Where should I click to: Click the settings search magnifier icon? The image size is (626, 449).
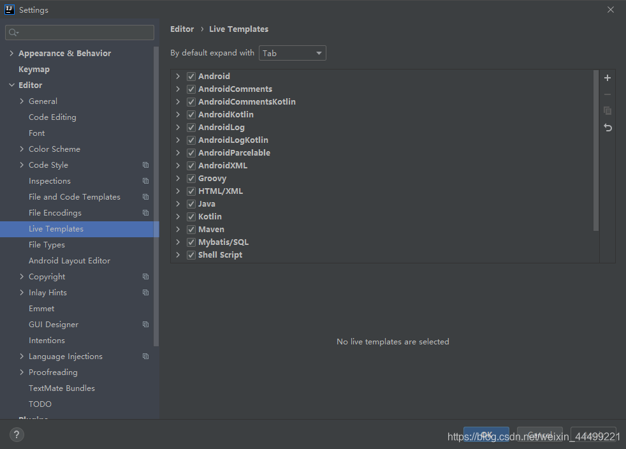[x=13, y=33]
